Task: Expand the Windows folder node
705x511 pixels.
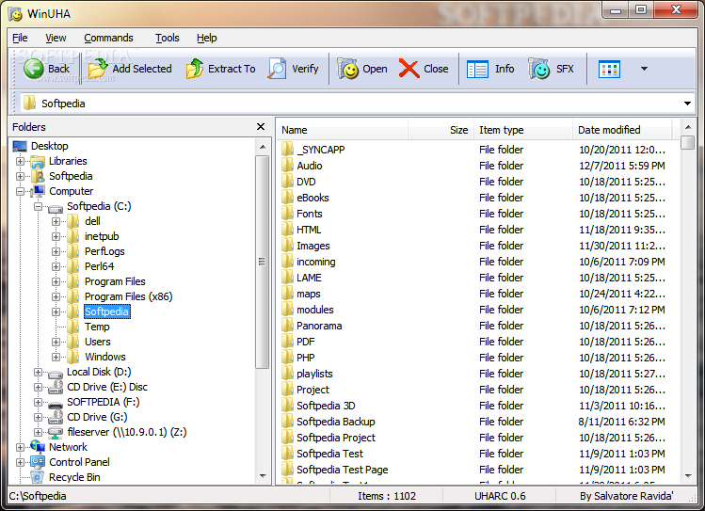Action: click(56, 358)
